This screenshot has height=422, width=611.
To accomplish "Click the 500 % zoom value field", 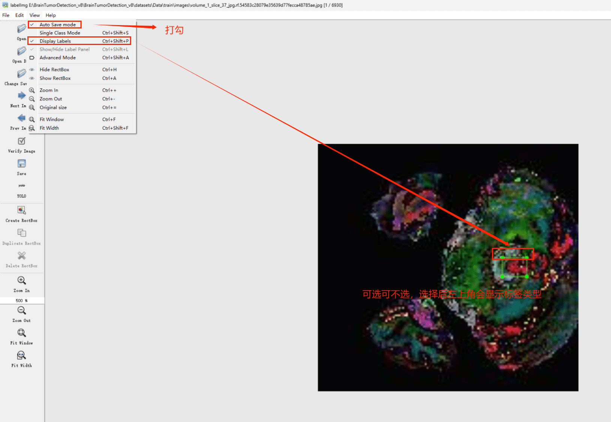I will [x=22, y=301].
